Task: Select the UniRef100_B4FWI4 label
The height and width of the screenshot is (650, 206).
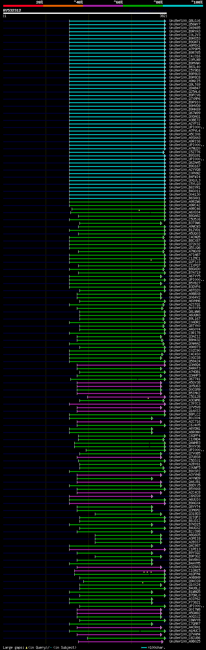Action: [185, 177]
